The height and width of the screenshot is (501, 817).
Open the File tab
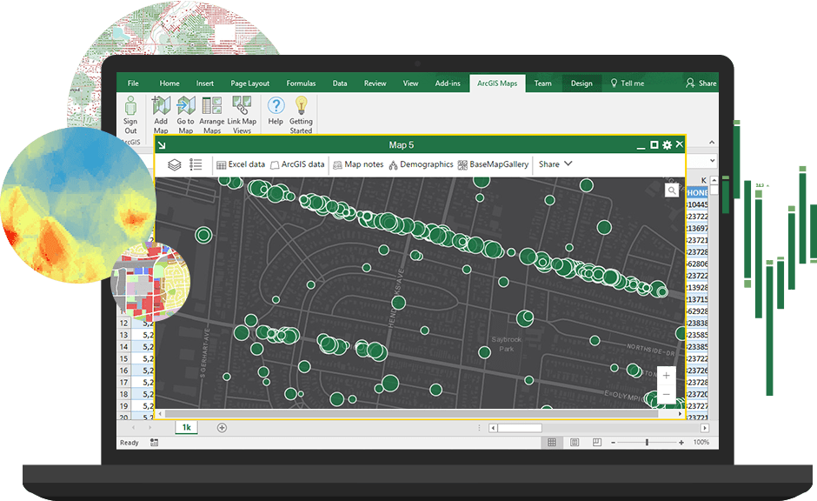133,83
